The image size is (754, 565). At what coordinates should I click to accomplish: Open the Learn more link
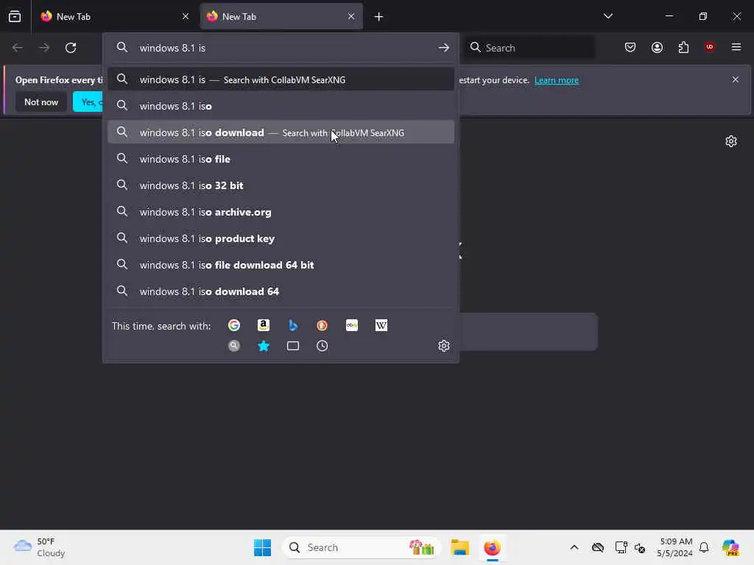pos(557,79)
